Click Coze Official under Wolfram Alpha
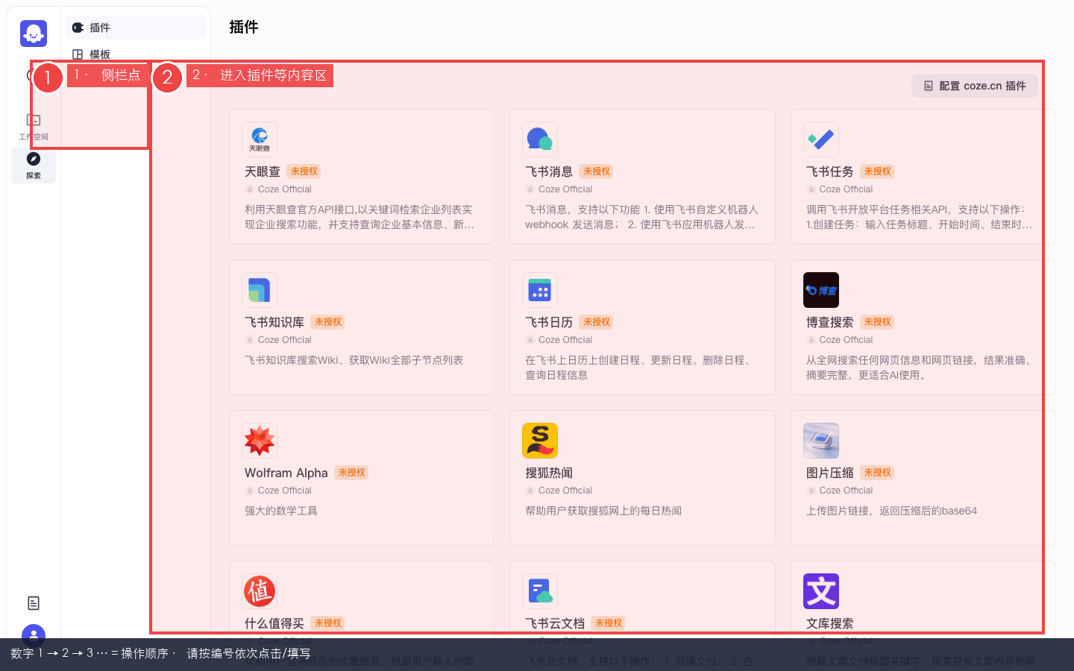 285,491
